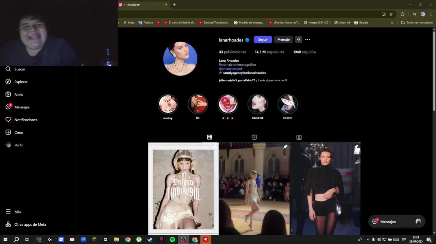Open the RS story highlight

pyautogui.click(x=198, y=104)
